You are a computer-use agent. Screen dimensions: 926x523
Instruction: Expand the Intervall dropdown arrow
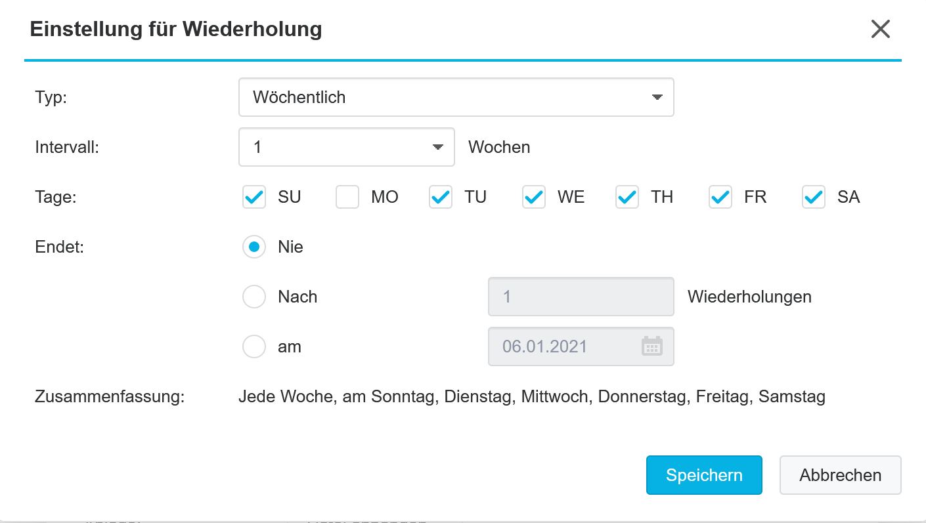(438, 147)
